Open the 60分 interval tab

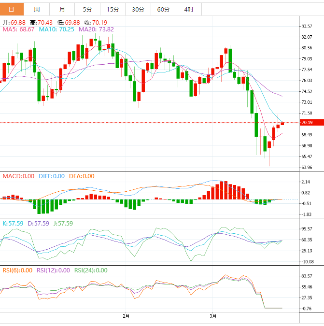[x=163, y=9]
